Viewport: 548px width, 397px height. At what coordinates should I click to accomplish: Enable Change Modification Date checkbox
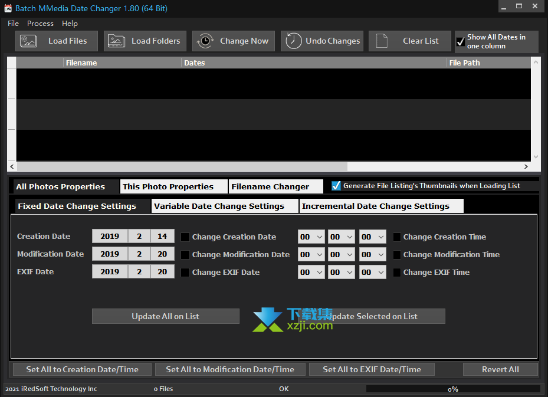185,255
